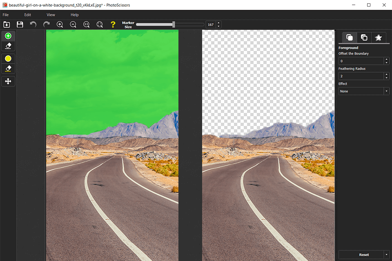This screenshot has width=392, height=261.
Task: Expand the arrow next to Reset button
Action: (387, 255)
